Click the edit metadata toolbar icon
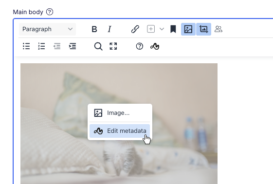 click(155, 46)
